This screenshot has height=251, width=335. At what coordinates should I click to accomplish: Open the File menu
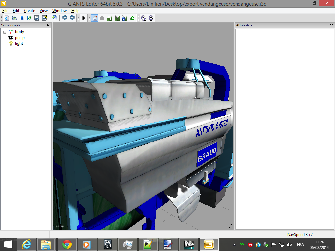pyautogui.click(x=5, y=11)
